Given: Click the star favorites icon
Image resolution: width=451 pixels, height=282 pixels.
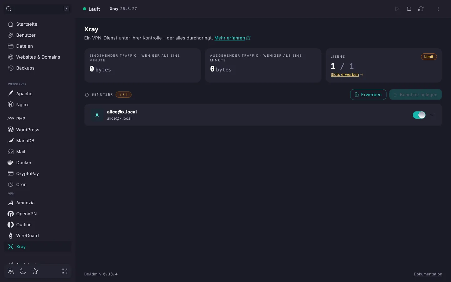Looking at the screenshot, I should click(x=35, y=271).
